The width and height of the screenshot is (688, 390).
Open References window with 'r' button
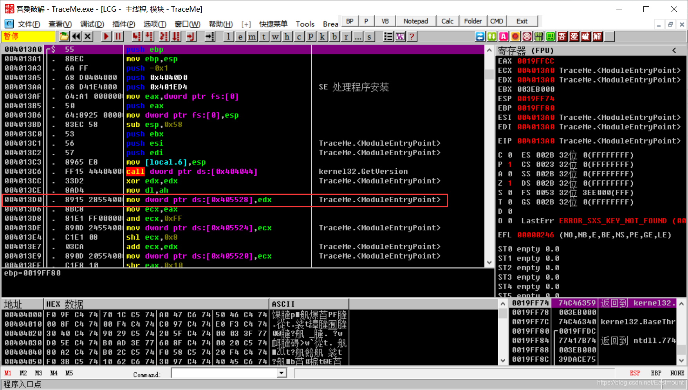point(346,37)
